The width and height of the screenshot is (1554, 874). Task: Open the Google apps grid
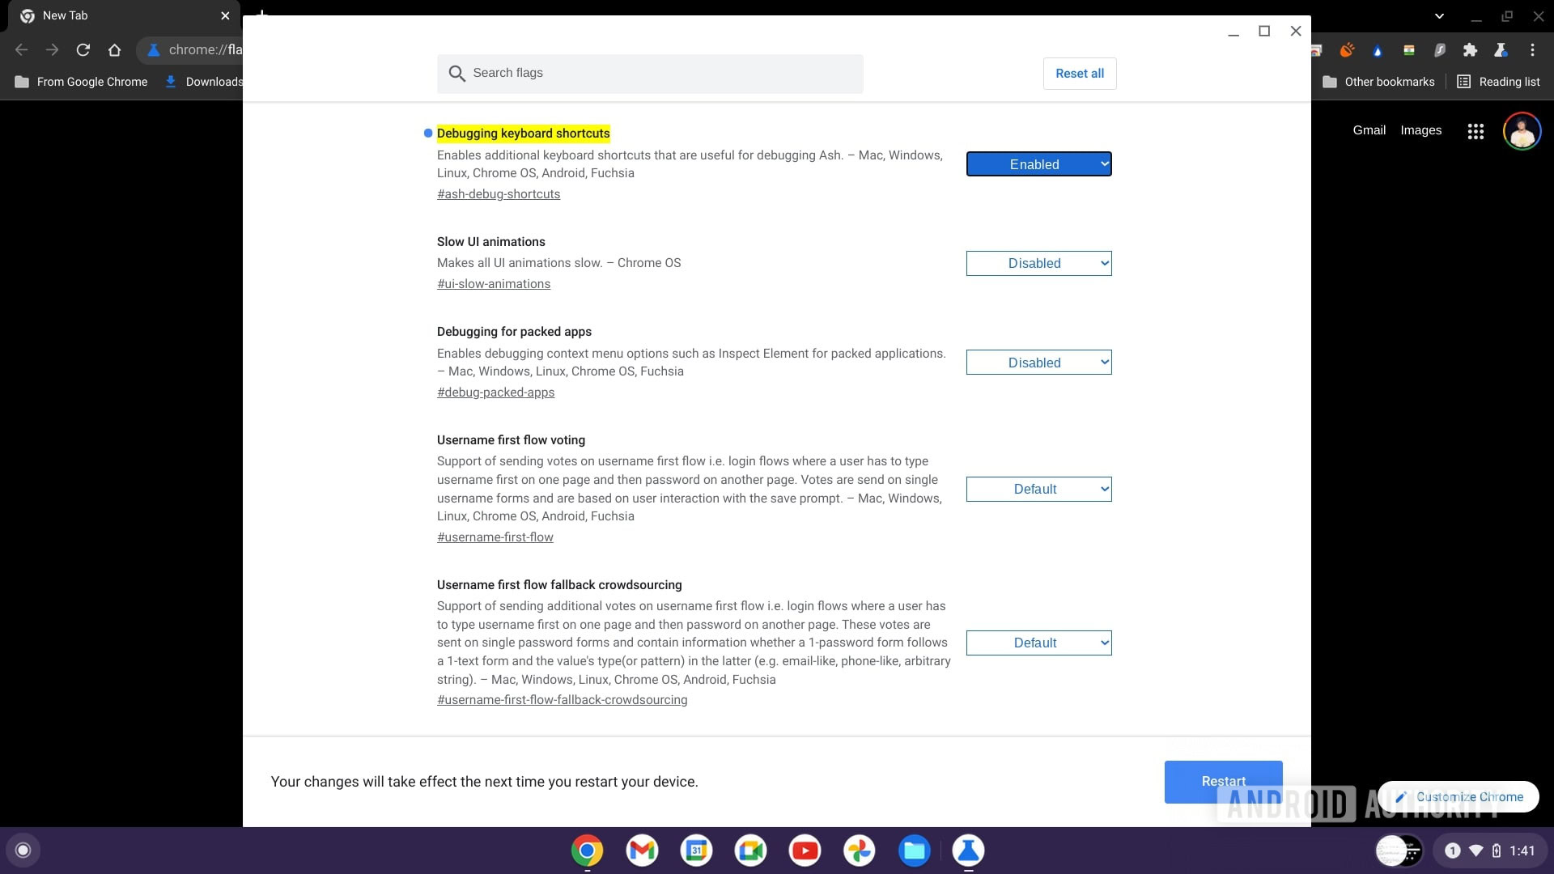(x=1475, y=131)
